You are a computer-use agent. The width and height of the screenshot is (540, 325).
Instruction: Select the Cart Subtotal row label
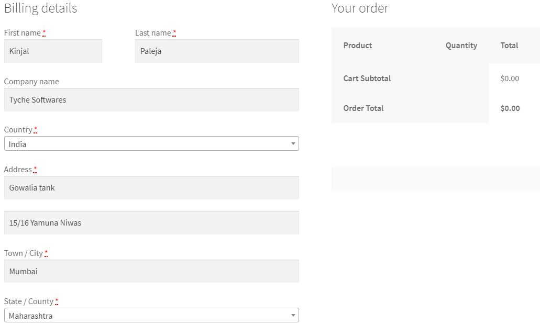(x=367, y=79)
